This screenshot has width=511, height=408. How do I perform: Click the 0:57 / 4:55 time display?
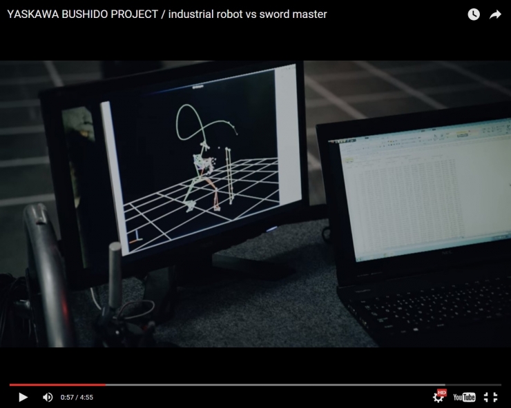click(77, 398)
